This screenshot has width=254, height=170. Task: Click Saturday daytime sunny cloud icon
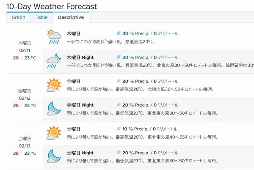pos(54,133)
